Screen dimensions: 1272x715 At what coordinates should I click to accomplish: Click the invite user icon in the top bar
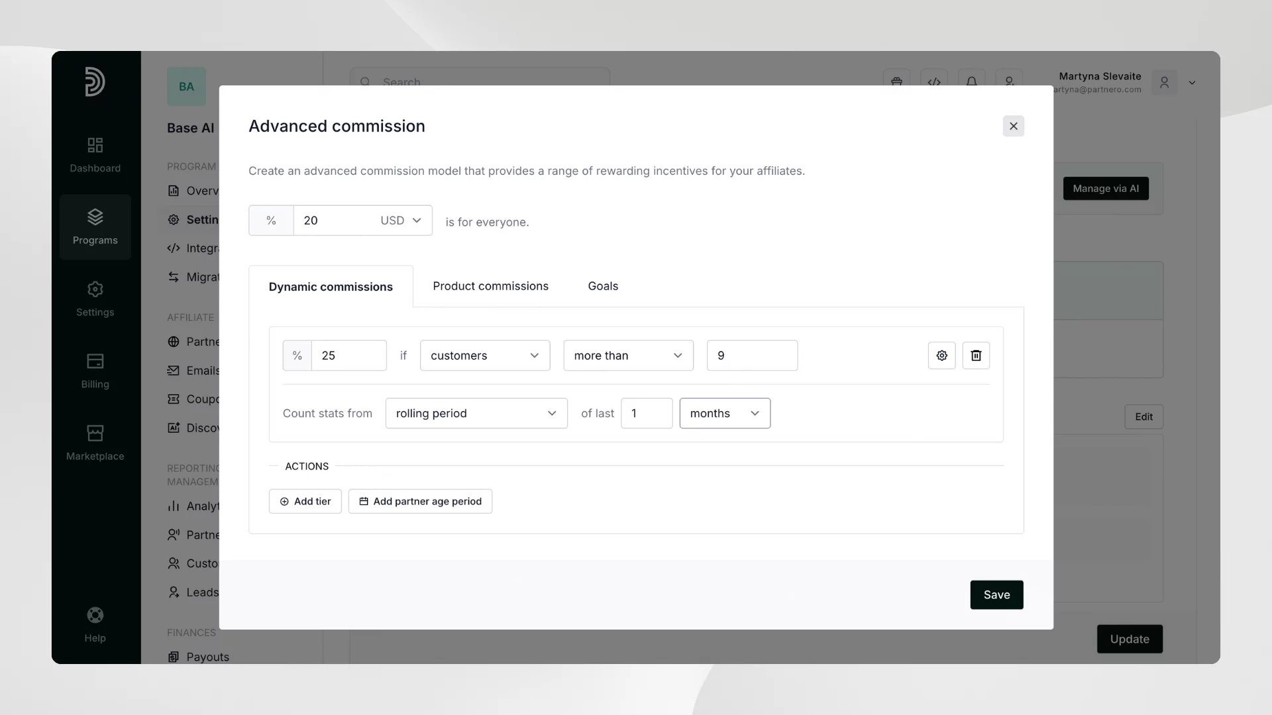(1008, 81)
